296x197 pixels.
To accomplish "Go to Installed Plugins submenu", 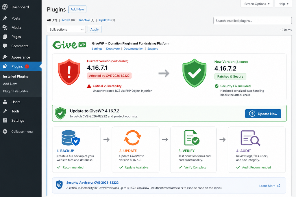I will click(16, 76).
